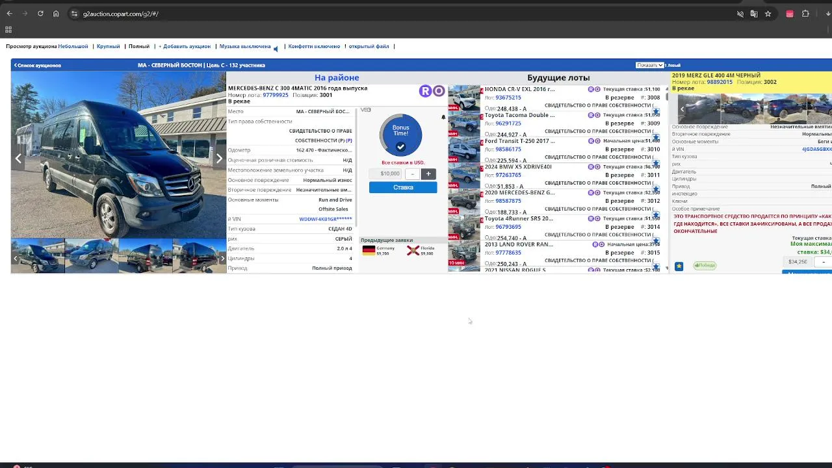The image size is (832, 468).
Task: Star the Ford Transit lot
Action: 656,164
